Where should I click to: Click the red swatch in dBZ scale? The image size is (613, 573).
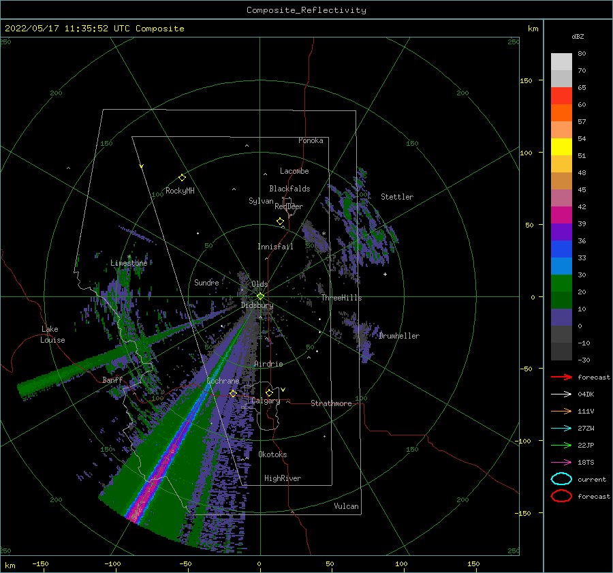coord(561,96)
